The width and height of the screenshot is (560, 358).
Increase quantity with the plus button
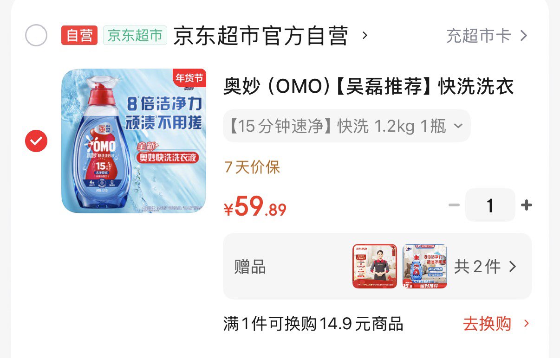point(527,205)
